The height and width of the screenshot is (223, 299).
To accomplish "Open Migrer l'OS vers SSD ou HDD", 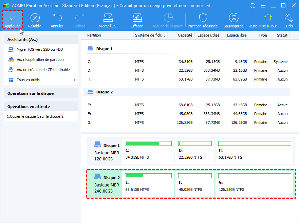I will (x=40, y=49).
